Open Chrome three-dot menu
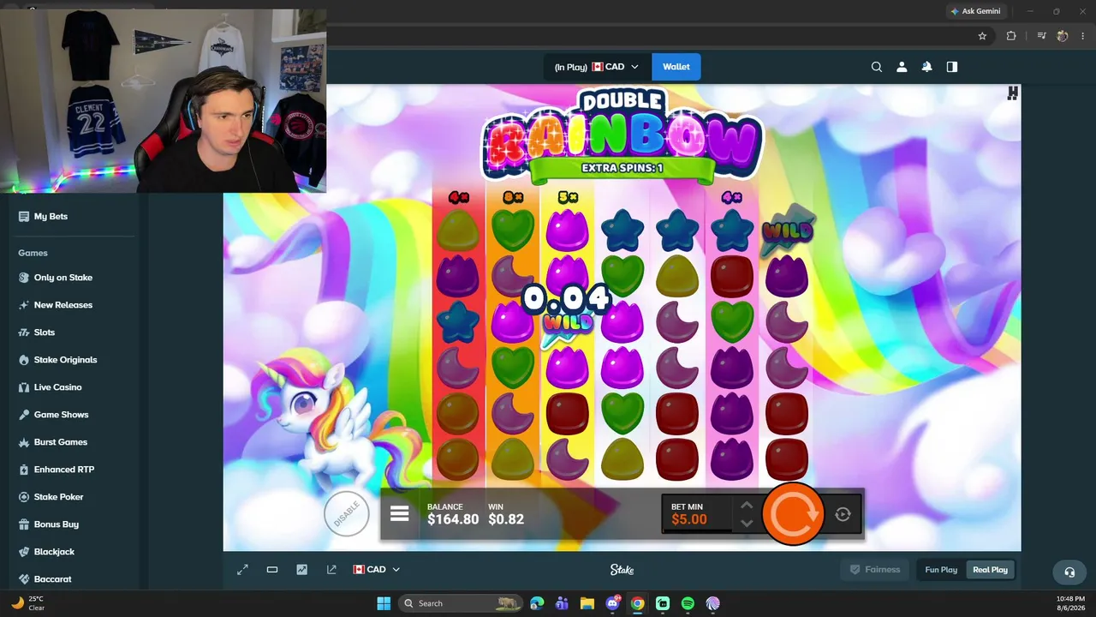1096x617 pixels. click(x=1081, y=36)
